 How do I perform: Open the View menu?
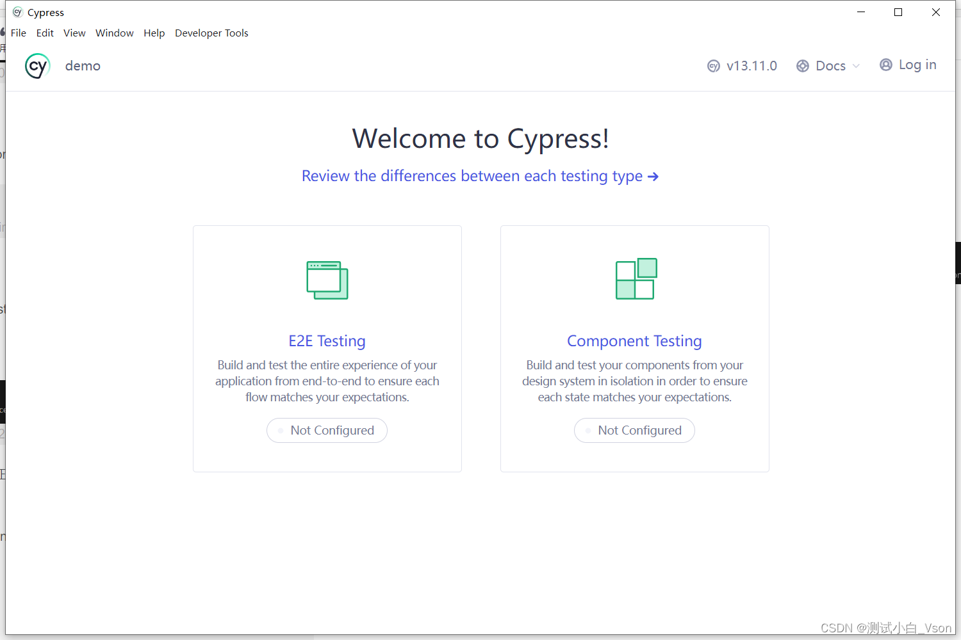coord(74,33)
